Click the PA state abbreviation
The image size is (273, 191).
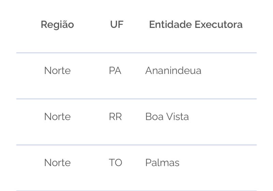[115, 71]
